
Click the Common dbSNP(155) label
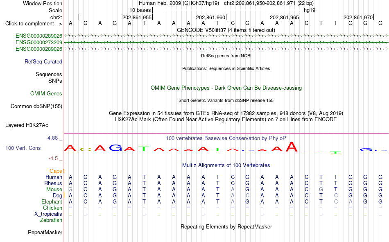click(36, 106)
